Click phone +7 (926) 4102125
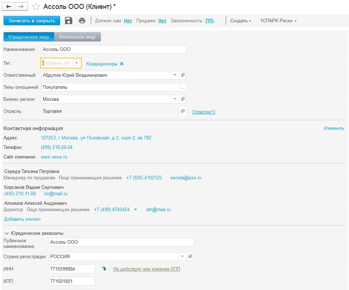 coord(144,178)
